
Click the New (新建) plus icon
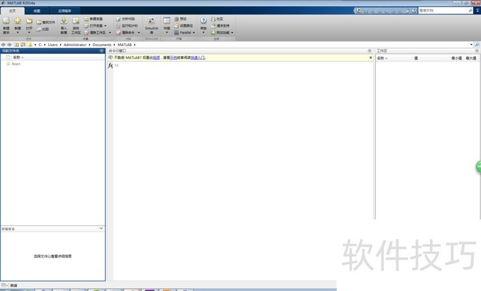[18, 20]
